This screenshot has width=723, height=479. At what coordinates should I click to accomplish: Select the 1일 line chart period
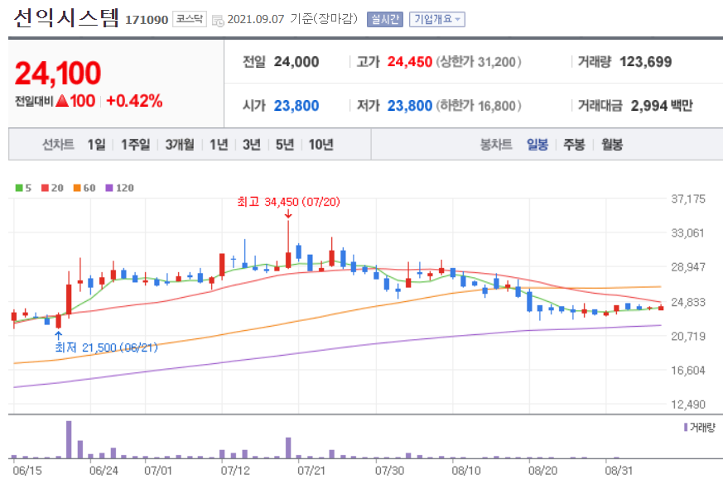point(96,145)
